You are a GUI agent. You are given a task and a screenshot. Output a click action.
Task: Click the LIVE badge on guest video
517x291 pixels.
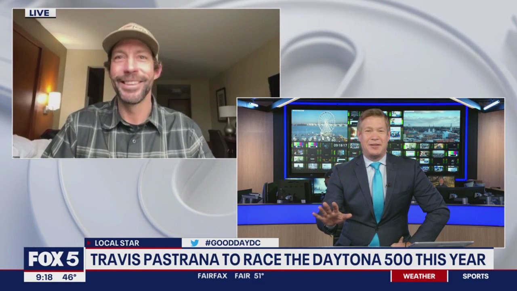(40, 13)
